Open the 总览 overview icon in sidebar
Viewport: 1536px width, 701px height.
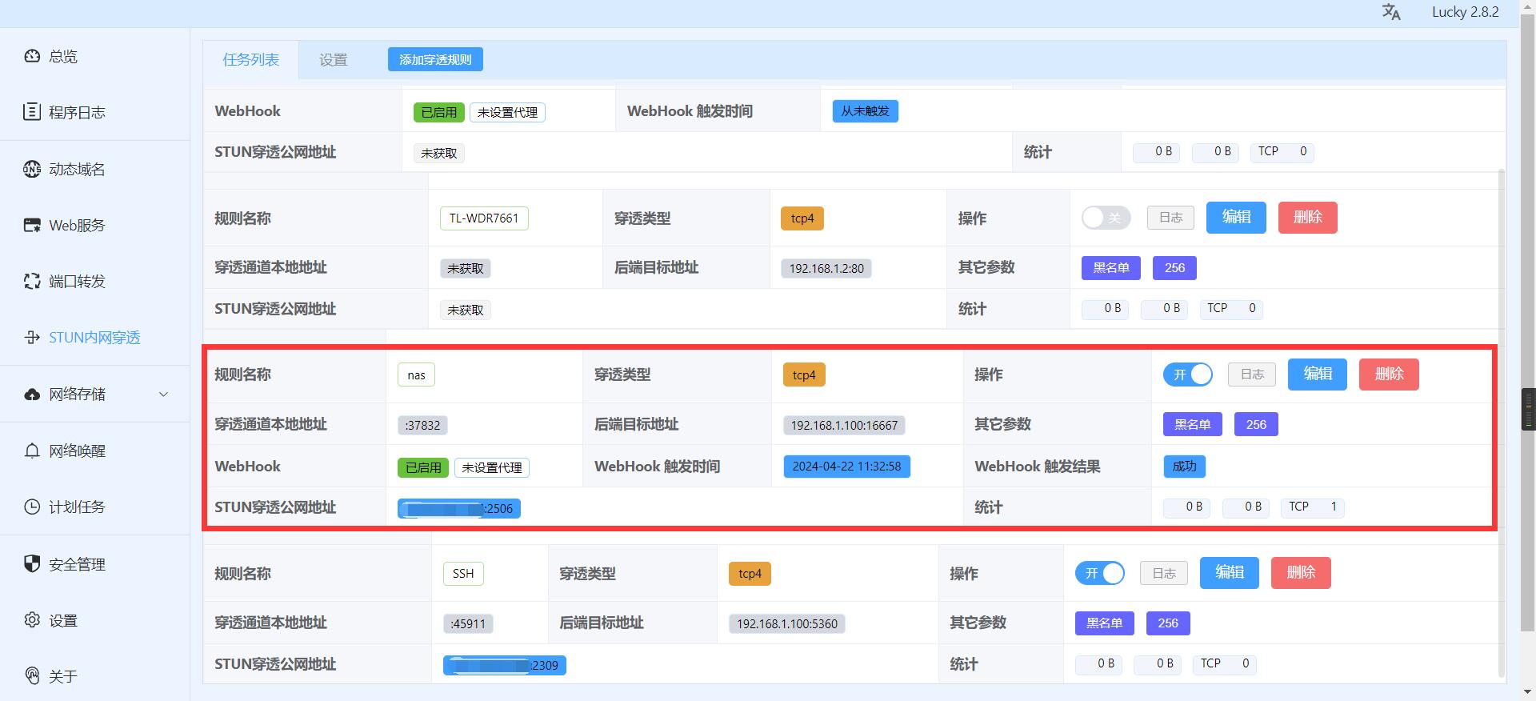pyautogui.click(x=32, y=56)
